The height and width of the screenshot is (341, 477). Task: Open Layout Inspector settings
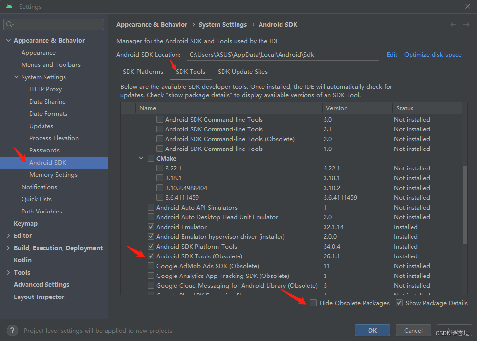pos(39,297)
